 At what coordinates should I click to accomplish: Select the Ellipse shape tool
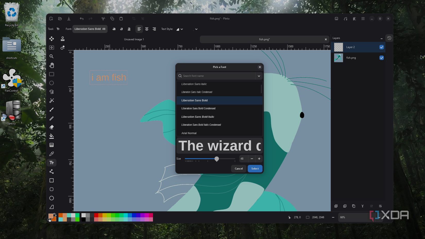pos(52,198)
